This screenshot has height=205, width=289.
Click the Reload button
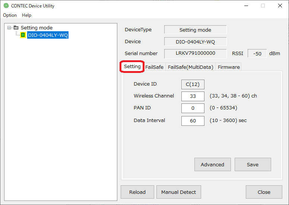137,192
